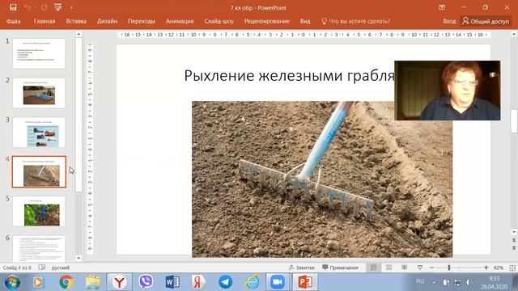Open Customize Quick Access Toolbar dropdown
The height and width of the screenshot is (291, 518).
coord(71,7)
